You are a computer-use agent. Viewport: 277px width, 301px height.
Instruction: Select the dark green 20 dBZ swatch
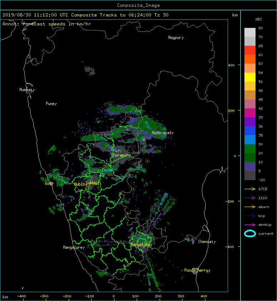250,157
